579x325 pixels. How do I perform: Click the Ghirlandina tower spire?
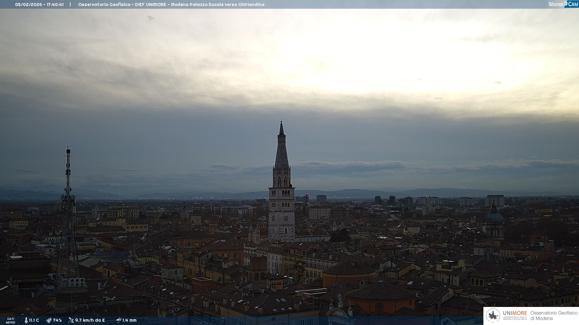282,150
